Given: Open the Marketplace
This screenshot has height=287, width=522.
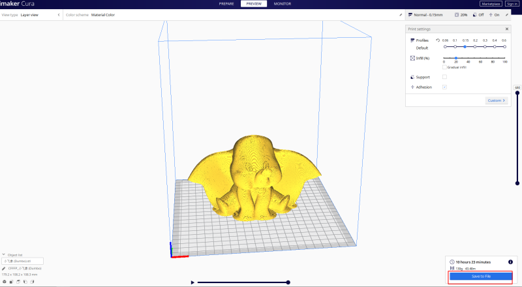Looking at the screenshot, I should pos(491,4).
